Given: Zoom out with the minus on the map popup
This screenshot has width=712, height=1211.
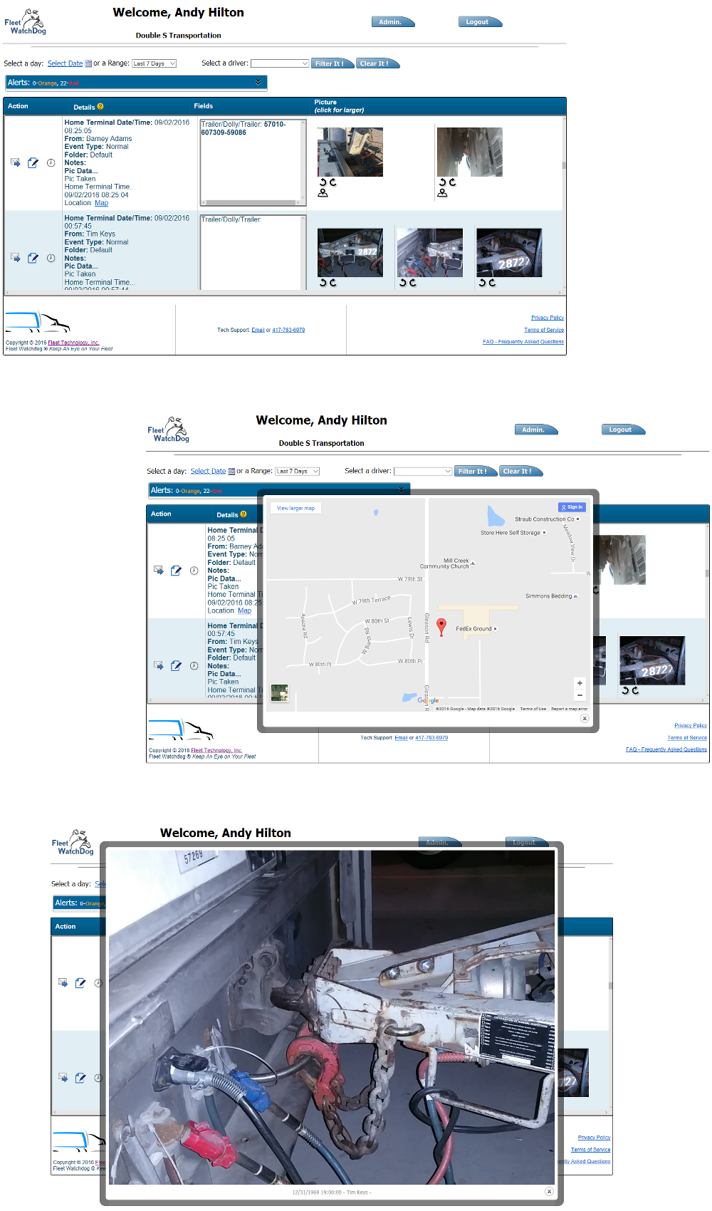Looking at the screenshot, I should click(x=580, y=695).
